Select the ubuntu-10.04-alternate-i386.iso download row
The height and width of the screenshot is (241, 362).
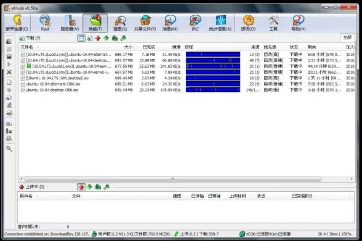coord(187,84)
